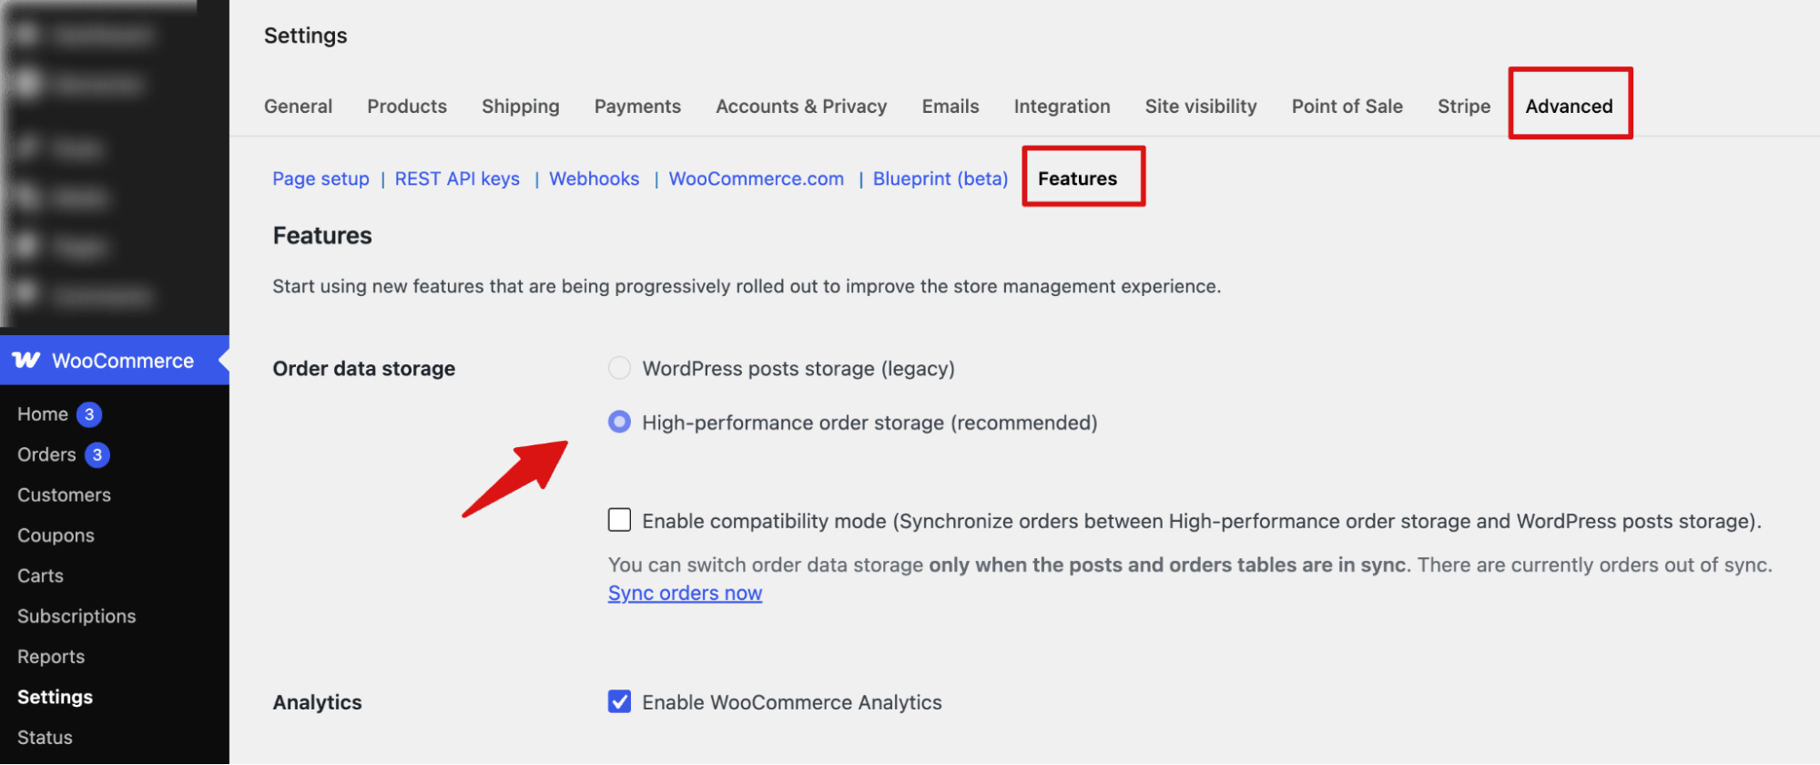Open Carts in the sidebar
This screenshot has height=765, width=1820.
tap(40, 576)
